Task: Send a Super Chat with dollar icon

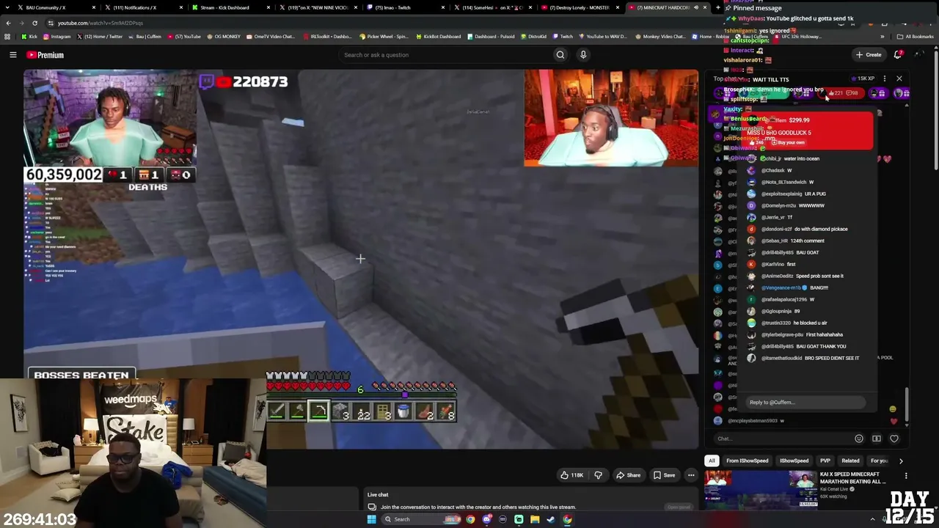Action: [x=877, y=439]
